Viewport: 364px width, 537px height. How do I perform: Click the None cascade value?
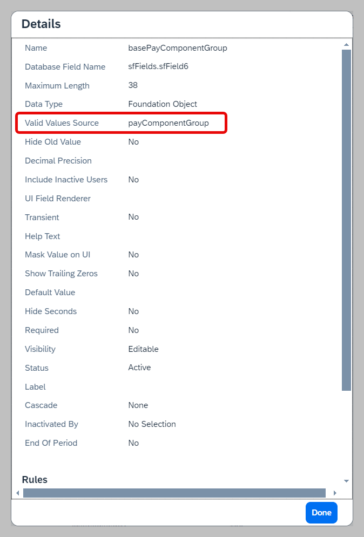click(x=138, y=405)
